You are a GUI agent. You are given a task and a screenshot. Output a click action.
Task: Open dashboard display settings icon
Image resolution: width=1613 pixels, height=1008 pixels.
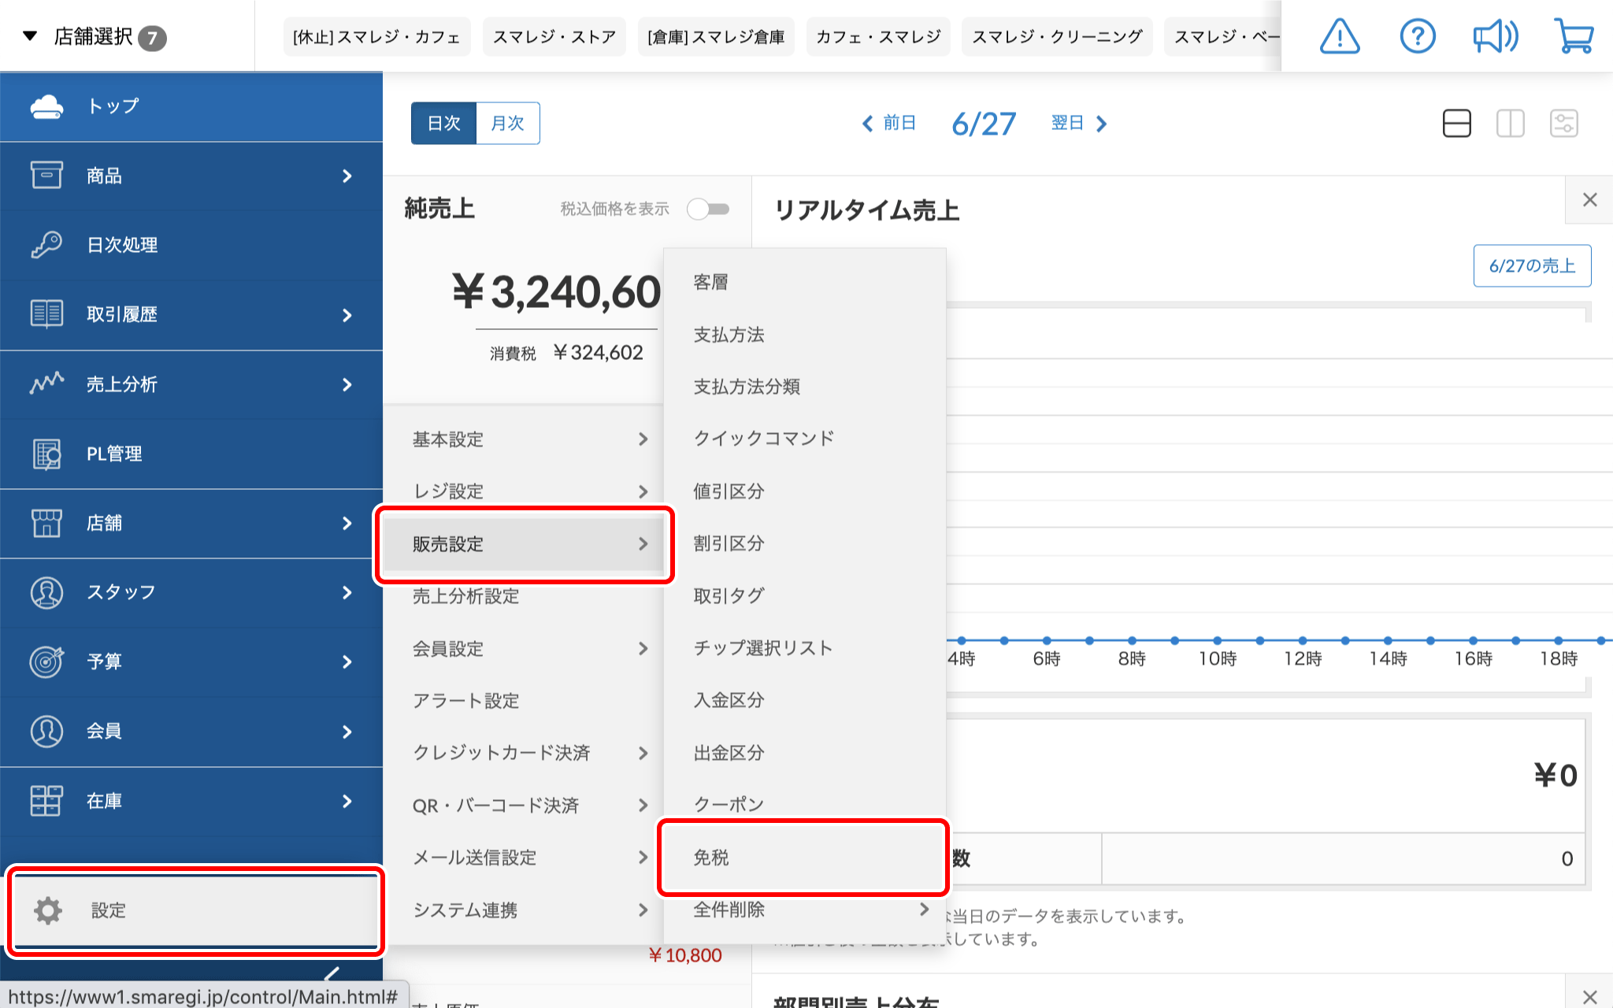coord(1563,124)
